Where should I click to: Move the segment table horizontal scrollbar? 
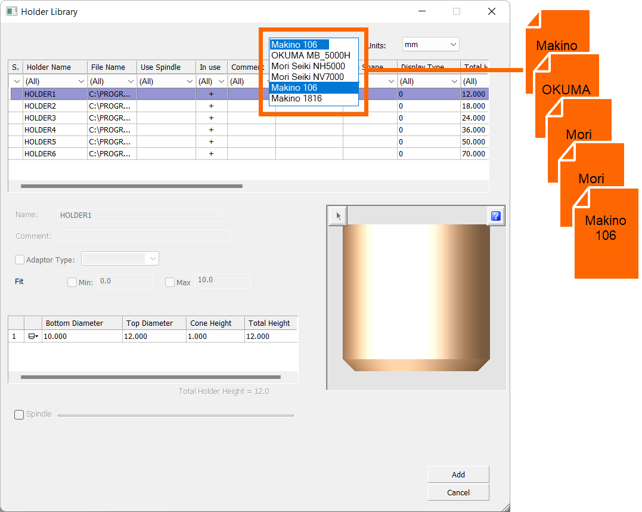pos(151,377)
